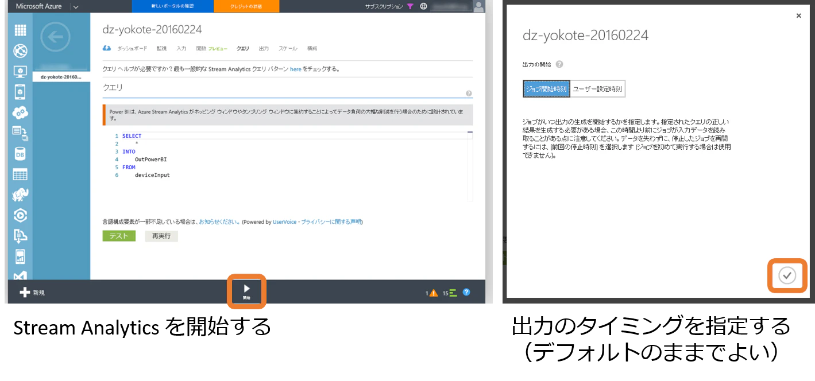The height and width of the screenshot is (381, 815).
Task: Select dz-yokote-20160... job in left list
Action: click(61, 77)
